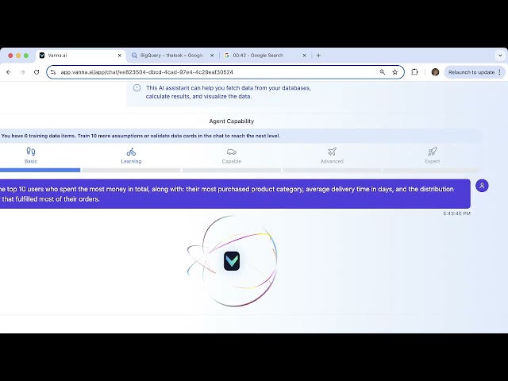
Task: Switch to the BigQuery thelook tab
Action: pyautogui.click(x=173, y=56)
